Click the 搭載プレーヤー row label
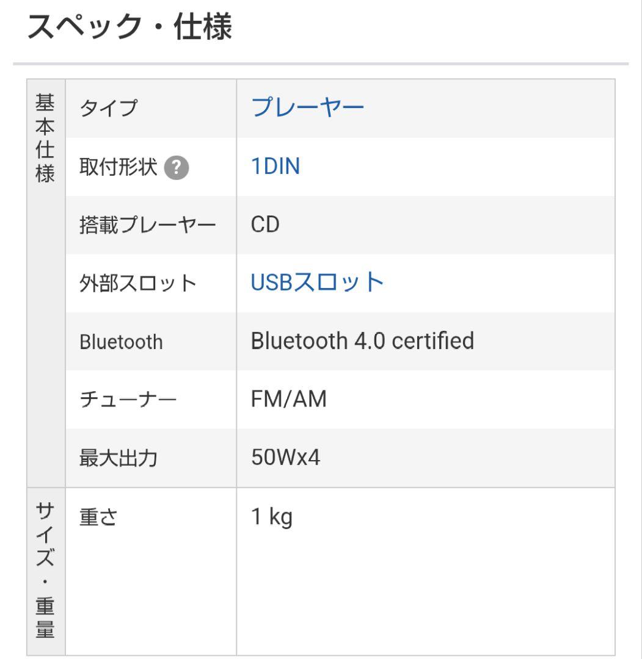This screenshot has width=642, height=659. click(148, 225)
